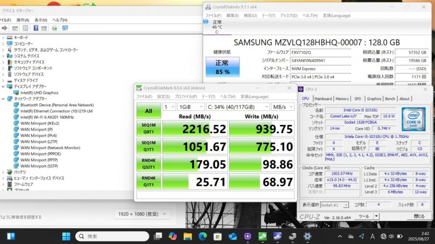Open the Windows Start button
The height and width of the screenshot is (244, 435).
(66, 236)
